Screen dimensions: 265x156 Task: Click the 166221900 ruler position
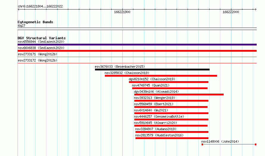click(x=122, y=12)
